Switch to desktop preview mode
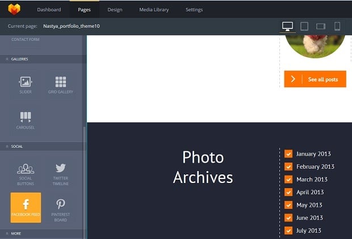This screenshot has width=352, height=239. [x=288, y=26]
